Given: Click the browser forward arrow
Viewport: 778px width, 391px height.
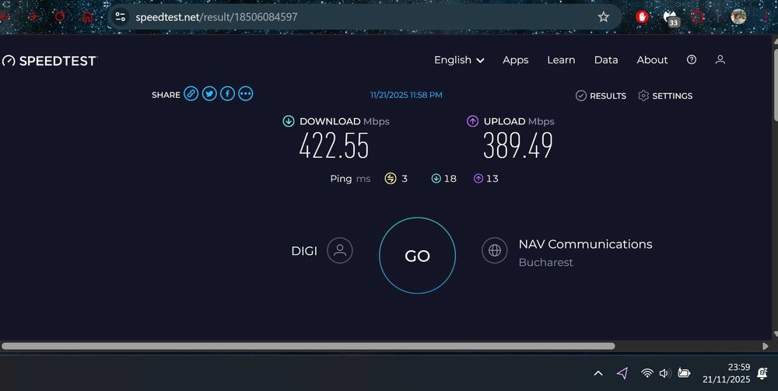Looking at the screenshot, I should [33, 17].
